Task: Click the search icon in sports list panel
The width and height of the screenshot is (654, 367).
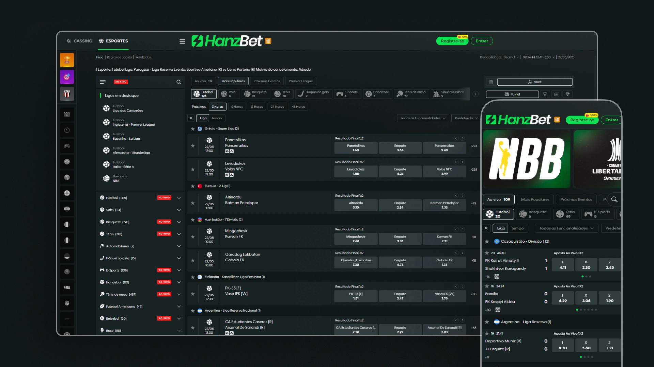Action: pyautogui.click(x=178, y=82)
